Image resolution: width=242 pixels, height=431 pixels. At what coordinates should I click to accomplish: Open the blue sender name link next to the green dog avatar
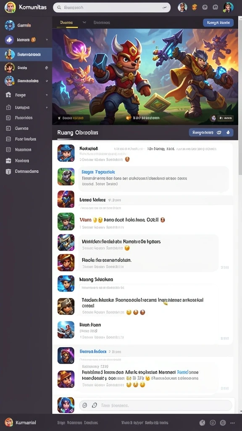pos(98,172)
